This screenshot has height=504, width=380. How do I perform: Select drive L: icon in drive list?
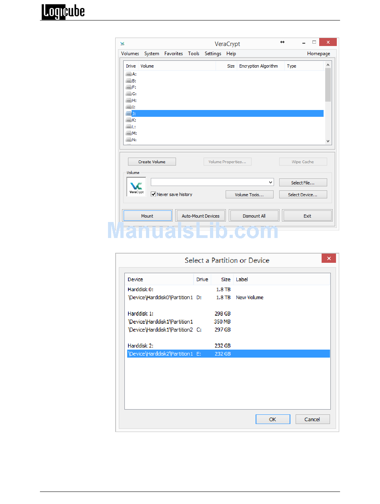(129, 127)
